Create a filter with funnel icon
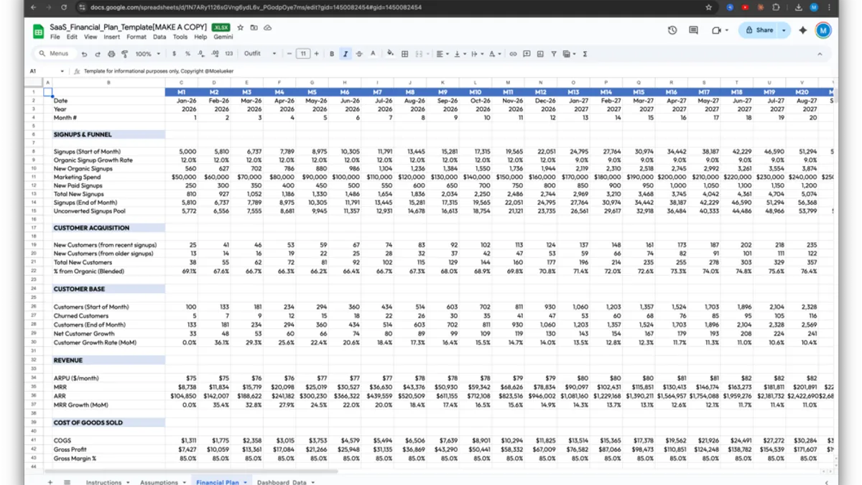 point(554,54)
